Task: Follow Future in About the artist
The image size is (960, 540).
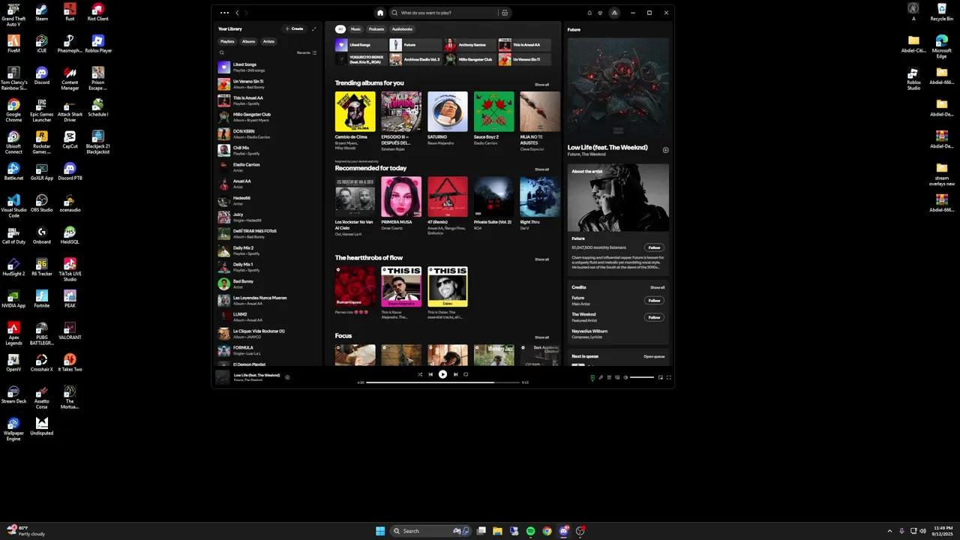Action: click(x=654, y=247)
